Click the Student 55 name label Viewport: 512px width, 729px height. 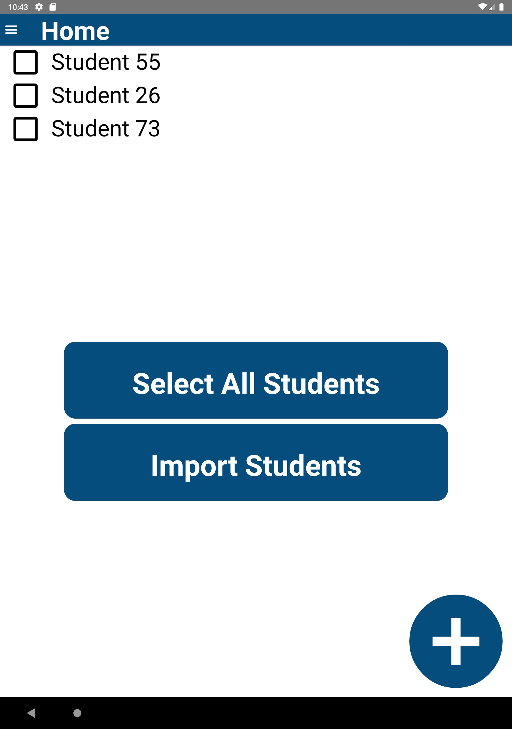pos(106,62)
